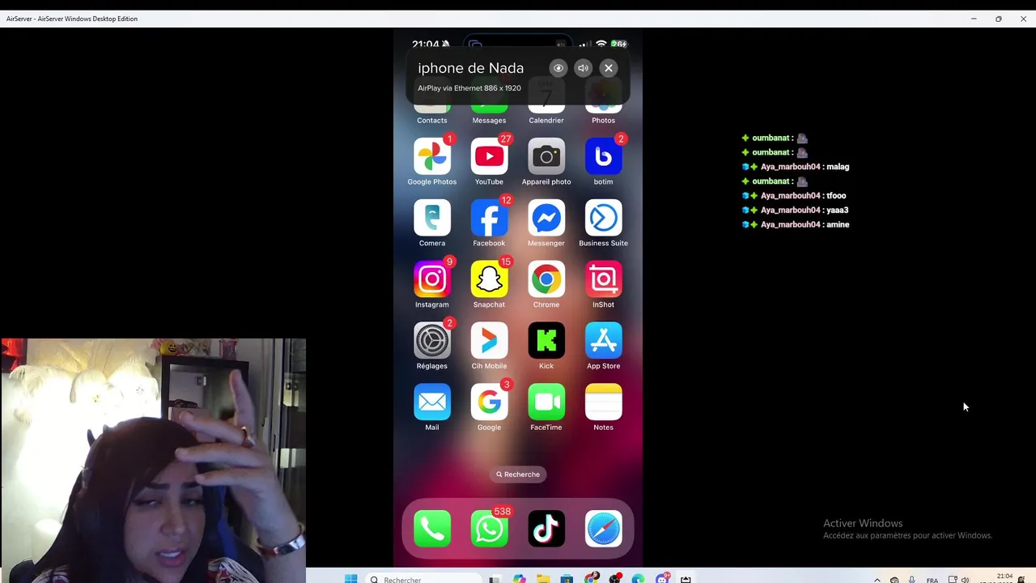This screenshot has width=1036, height=583.
Task: Open Microsoft Edge from the taskbar
Action: point(638,578)
